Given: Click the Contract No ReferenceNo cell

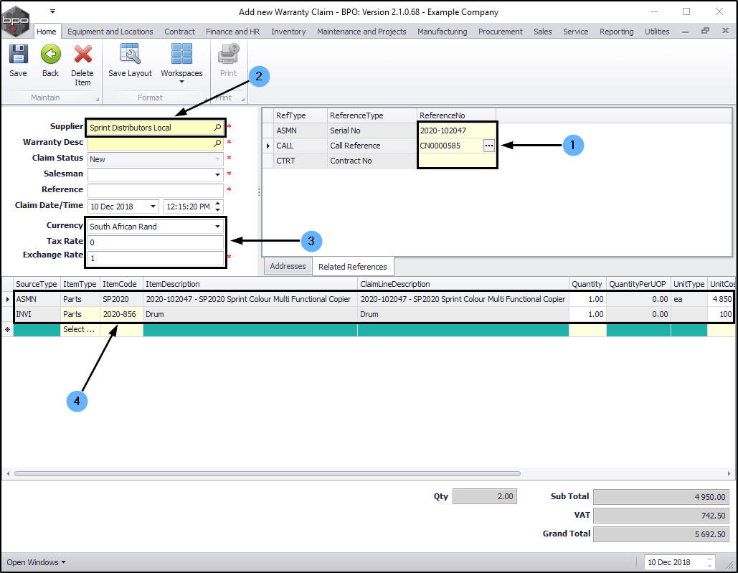Looking at the screenshot, I should point(456,161).
